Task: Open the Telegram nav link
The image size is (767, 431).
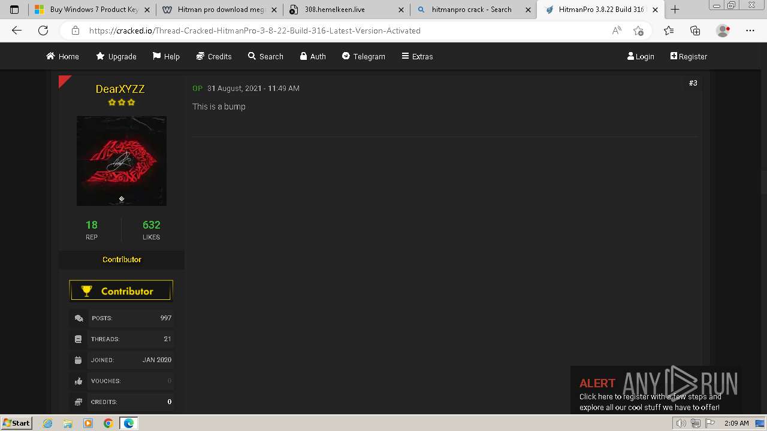Action: (x=363, y=56)
